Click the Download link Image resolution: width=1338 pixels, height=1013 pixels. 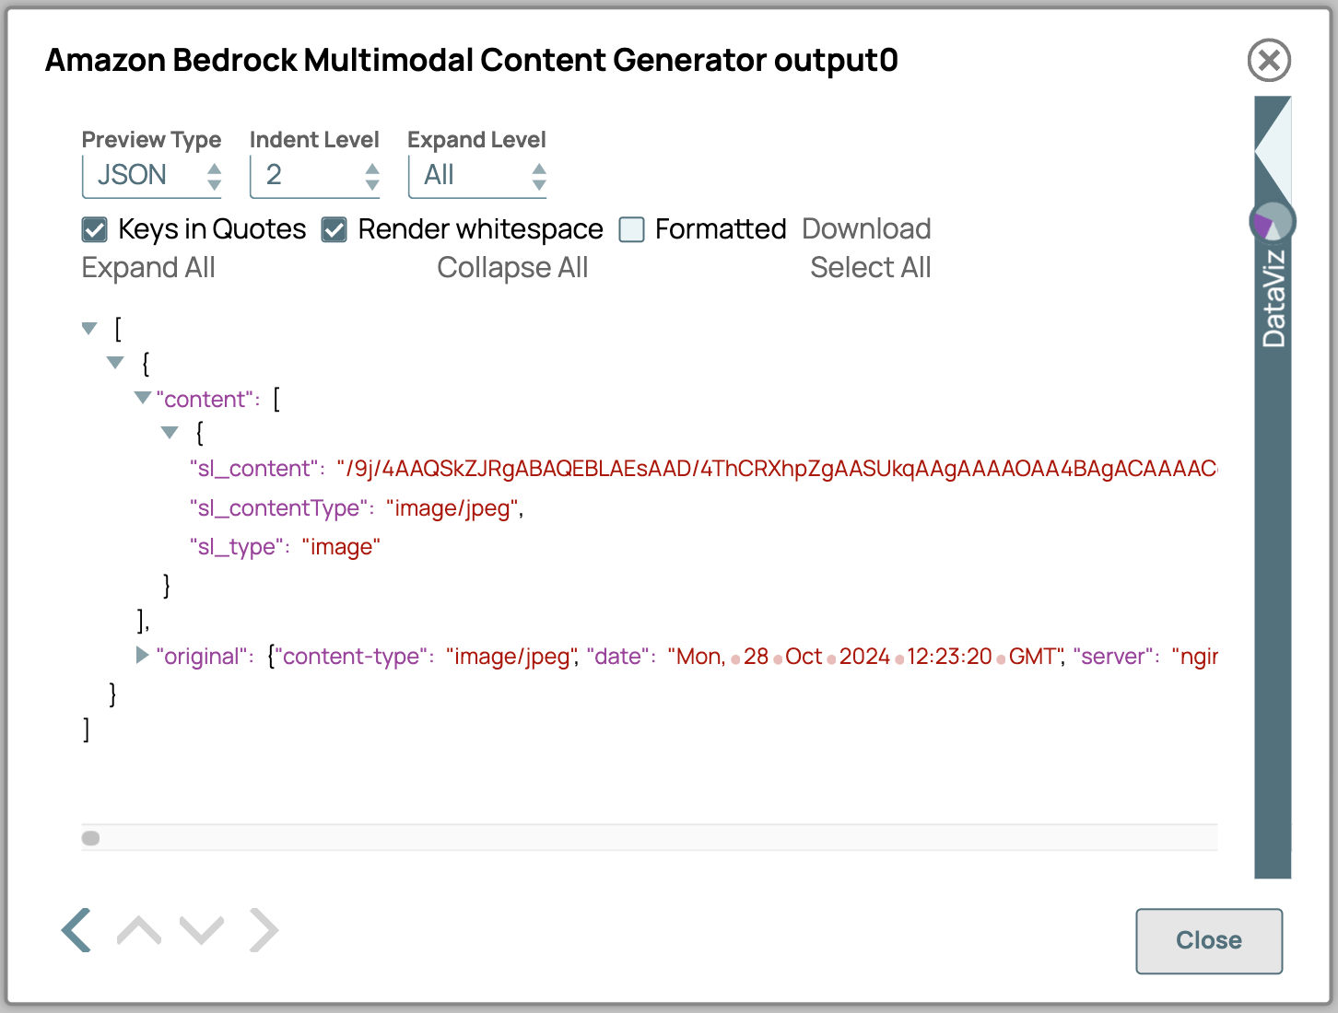pyautogui.click(x=866, y=228)
